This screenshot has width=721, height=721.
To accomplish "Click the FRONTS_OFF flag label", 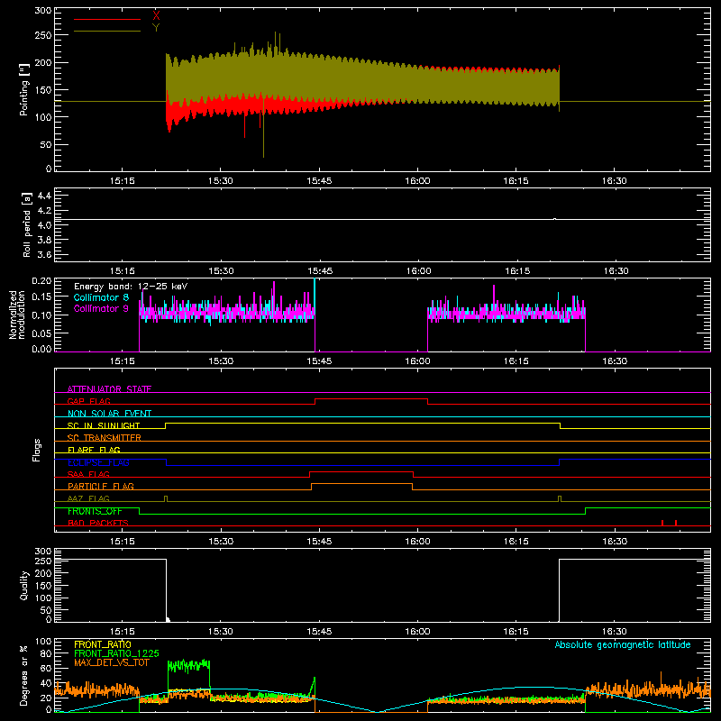I will [x=95, y=511].
